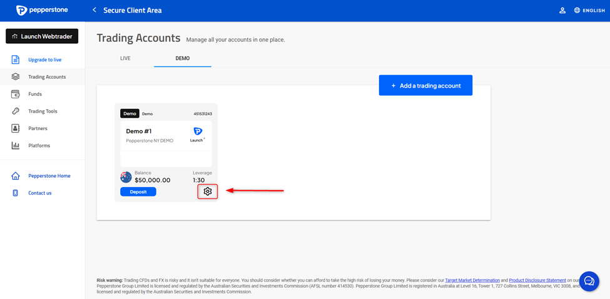Launch the Demo #1 platform
610x299 pixels.
tap(197, 134)
